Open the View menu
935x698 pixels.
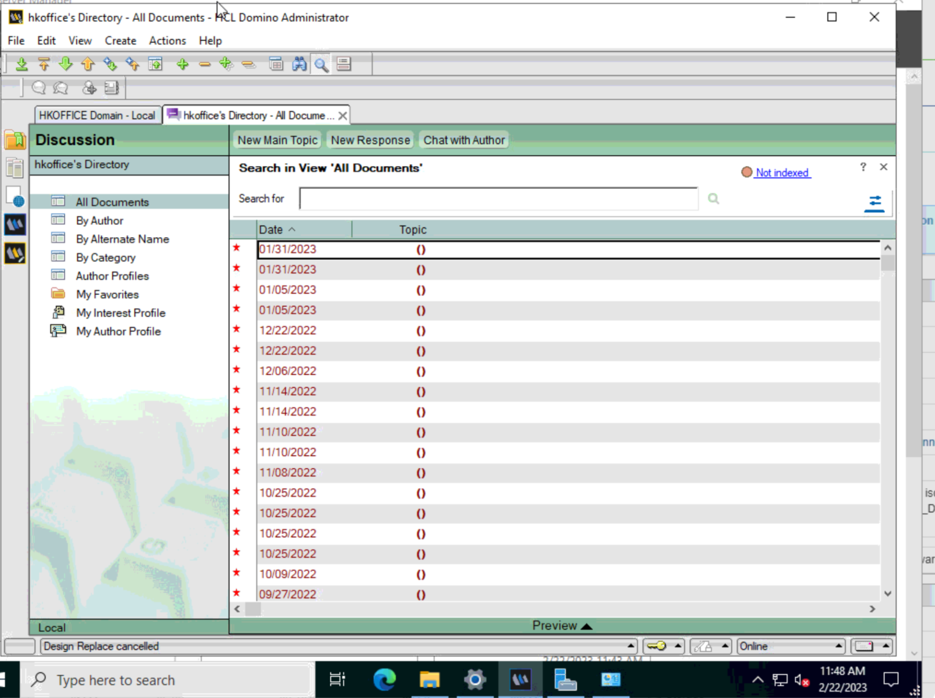tap(80, 40)
